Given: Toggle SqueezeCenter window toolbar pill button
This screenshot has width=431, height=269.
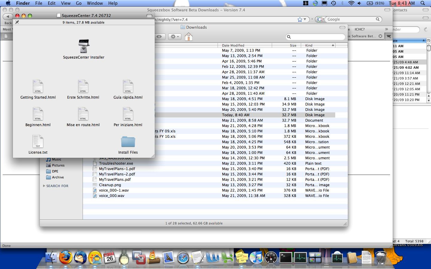Looking at the screenshot, I should (x=149, y=16).
